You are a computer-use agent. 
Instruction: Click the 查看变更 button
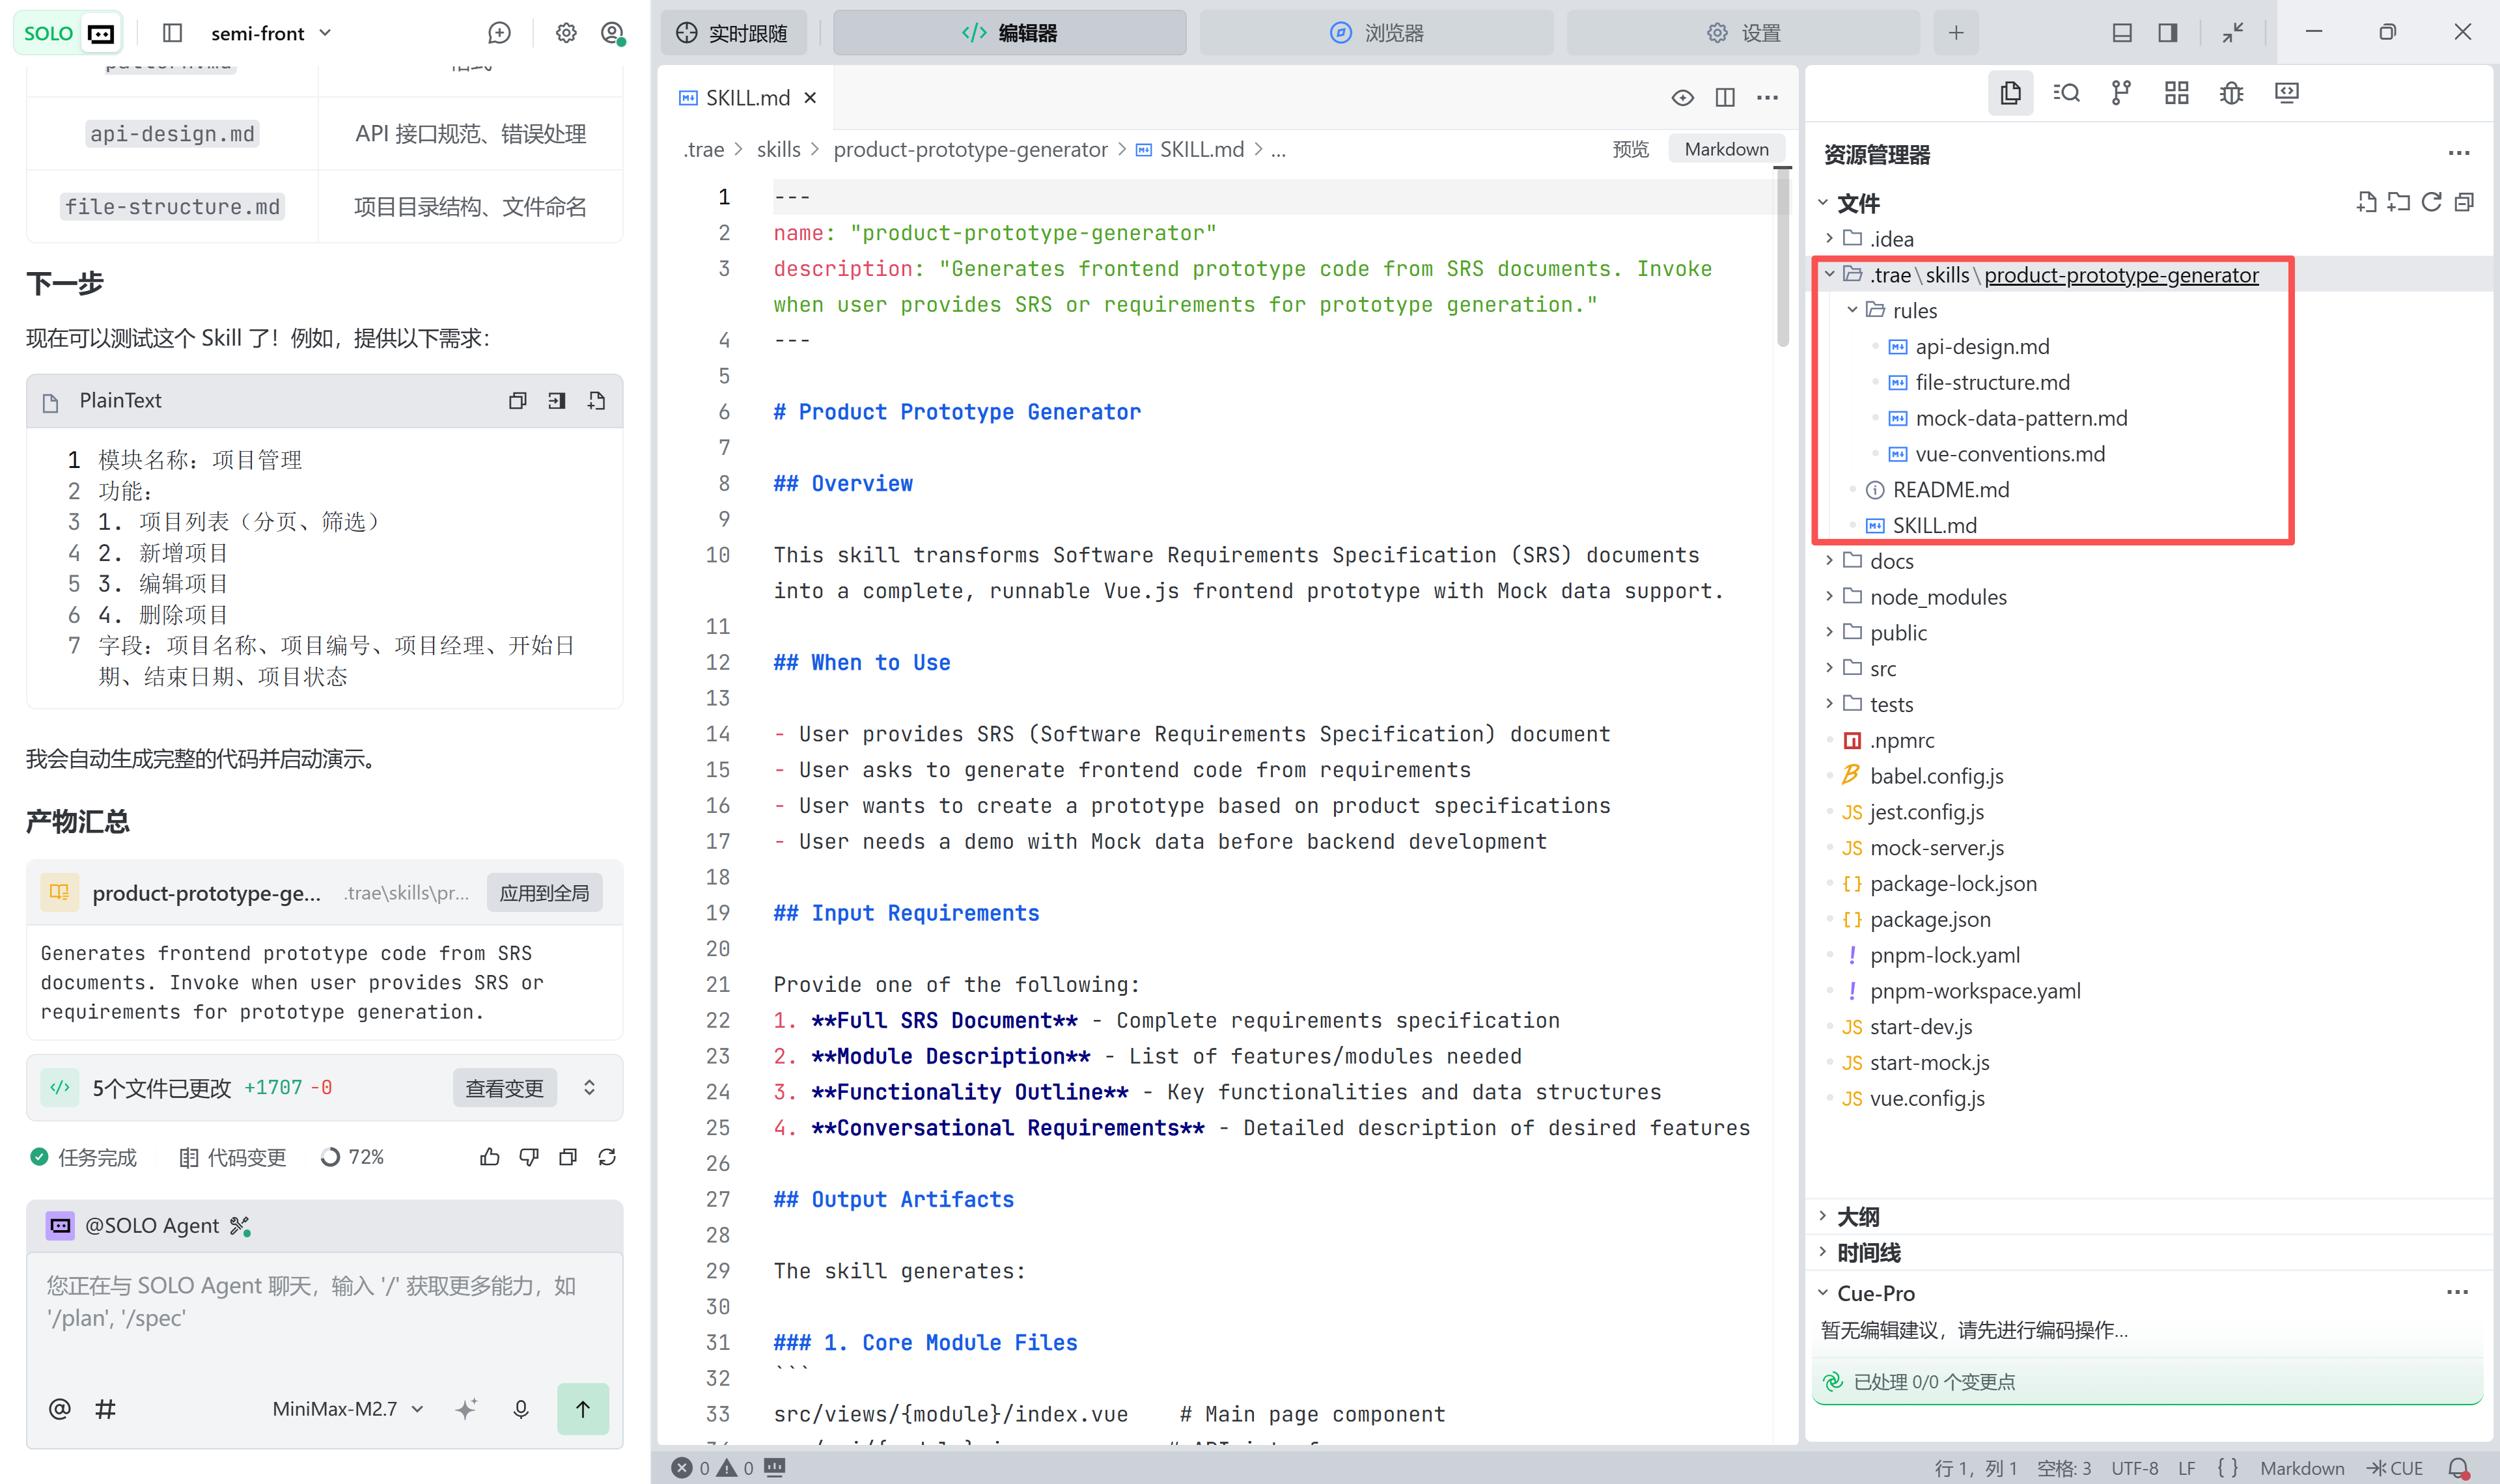pyautogui.click(x=504, y=1088)
